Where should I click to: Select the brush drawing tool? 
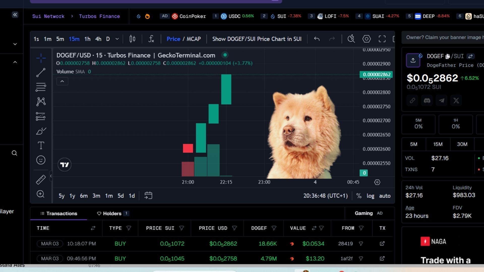tap(41, 131)
